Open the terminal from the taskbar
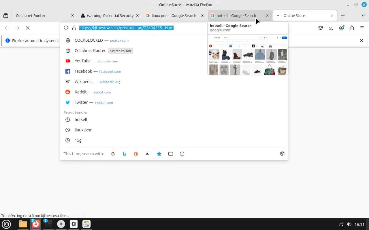 (48, 224)
